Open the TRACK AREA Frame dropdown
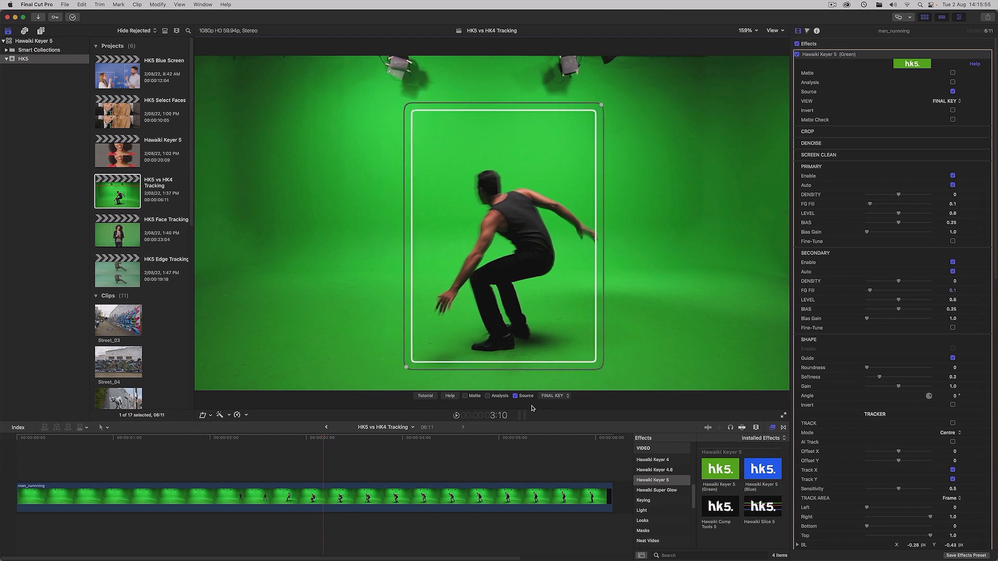Screen dimensions: 998x561 click(x=951, y=498)
